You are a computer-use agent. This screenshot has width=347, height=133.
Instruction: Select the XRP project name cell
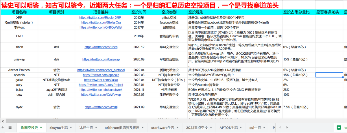[x=19, y=17]
